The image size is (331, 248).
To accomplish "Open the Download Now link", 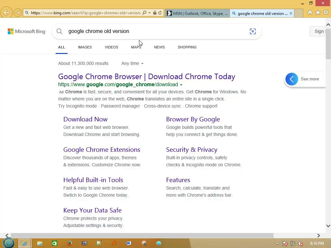I will pos(85,119).
